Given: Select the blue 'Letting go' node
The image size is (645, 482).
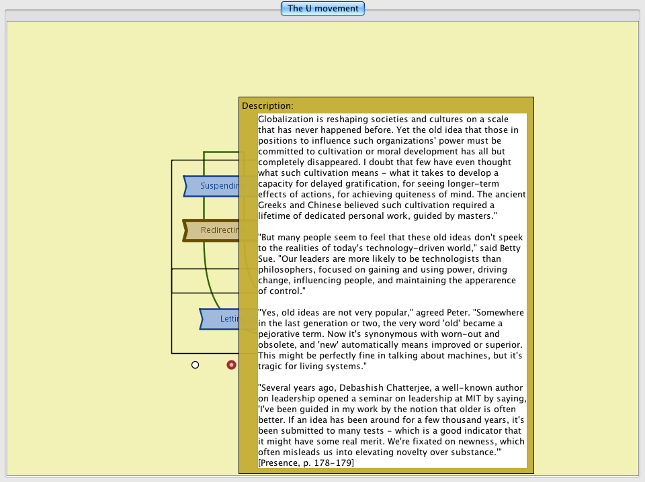Looking at the screenshot, I should coord(220,319).
